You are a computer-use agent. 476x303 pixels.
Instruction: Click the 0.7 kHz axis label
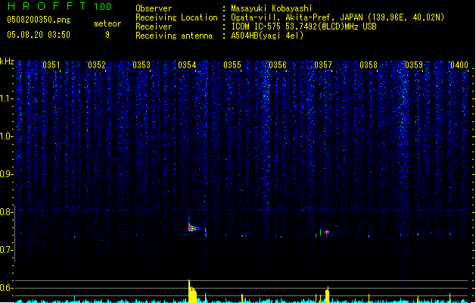[x=7, y=250]
